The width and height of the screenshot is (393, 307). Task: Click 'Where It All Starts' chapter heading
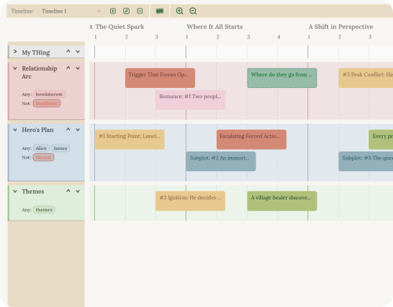point(215,27)
